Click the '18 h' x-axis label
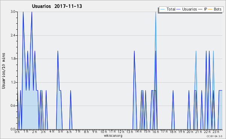226x139 pixels. click(x=173, y=131)
